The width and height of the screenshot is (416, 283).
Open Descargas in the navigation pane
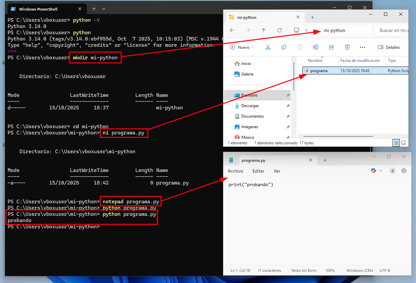(x=250, y=106)
